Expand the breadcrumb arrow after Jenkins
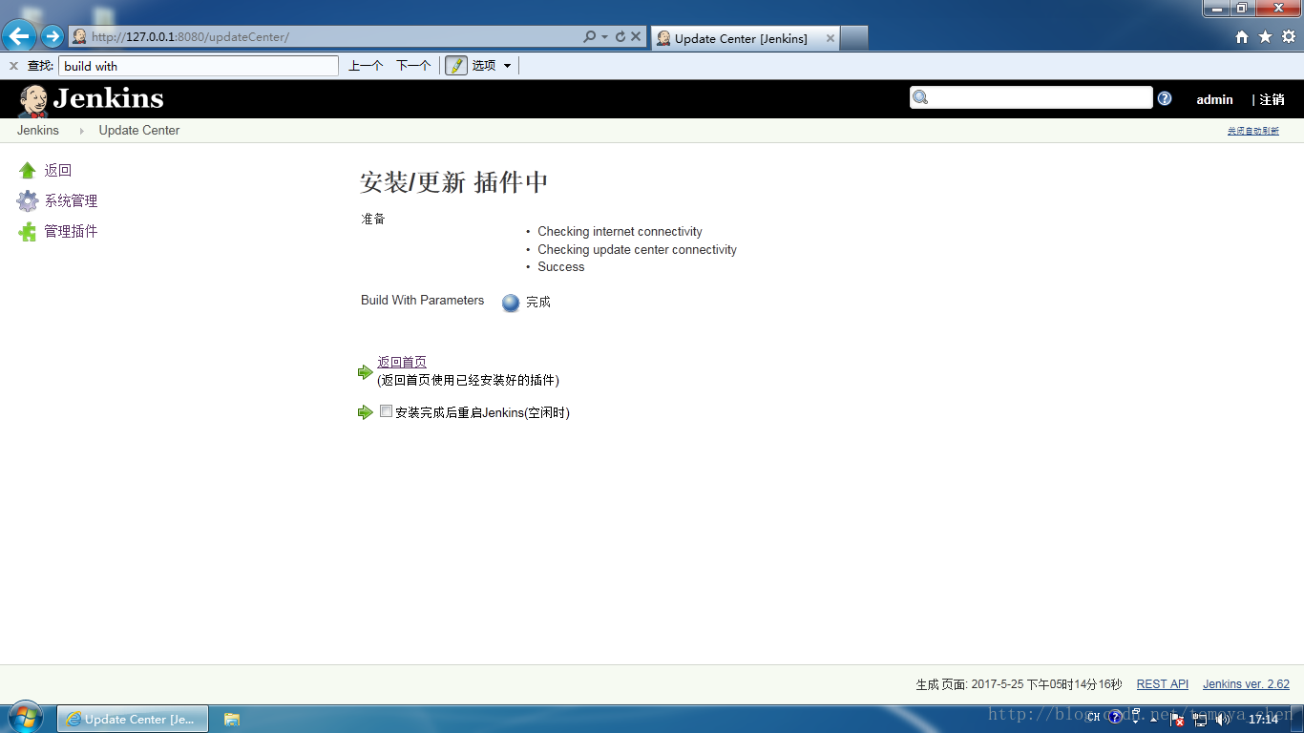 [x=81, y=131]
